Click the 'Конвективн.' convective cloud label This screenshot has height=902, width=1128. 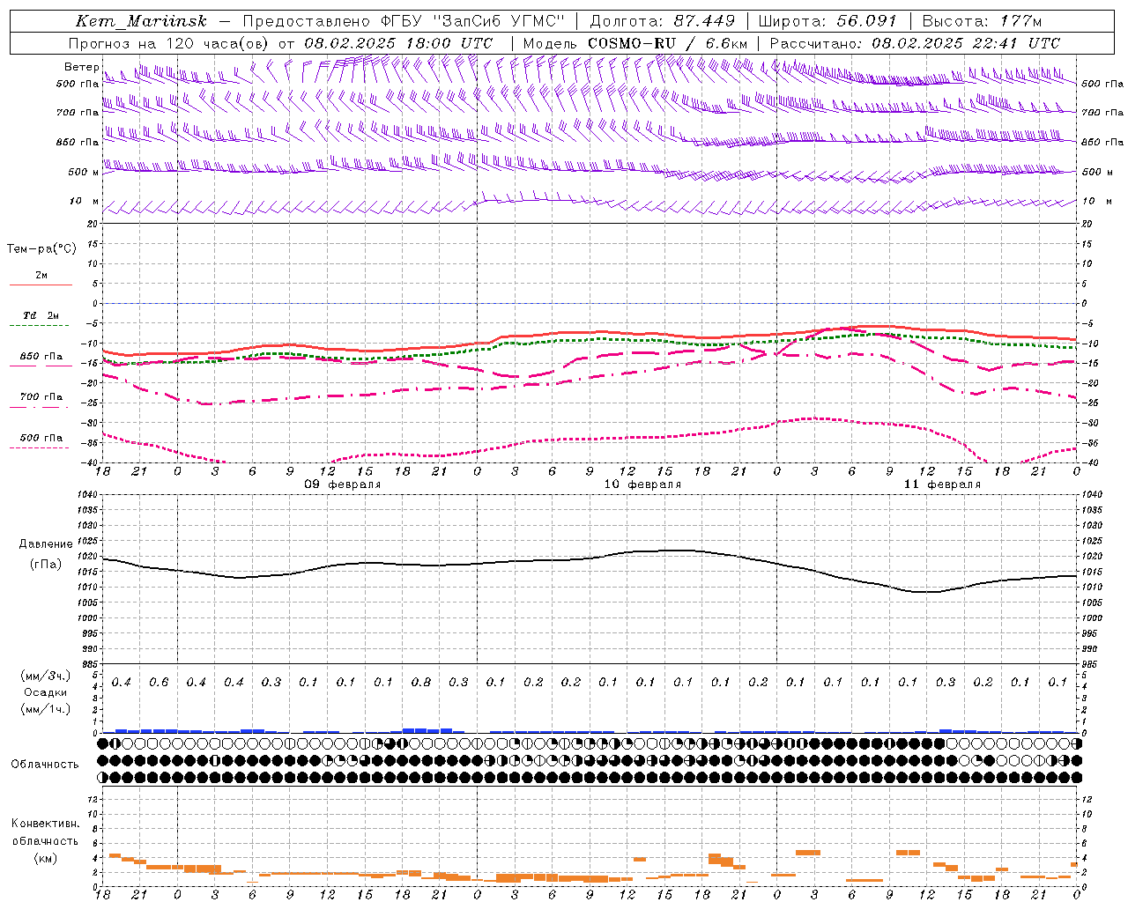pyautogui.click(x=46, y=824)
